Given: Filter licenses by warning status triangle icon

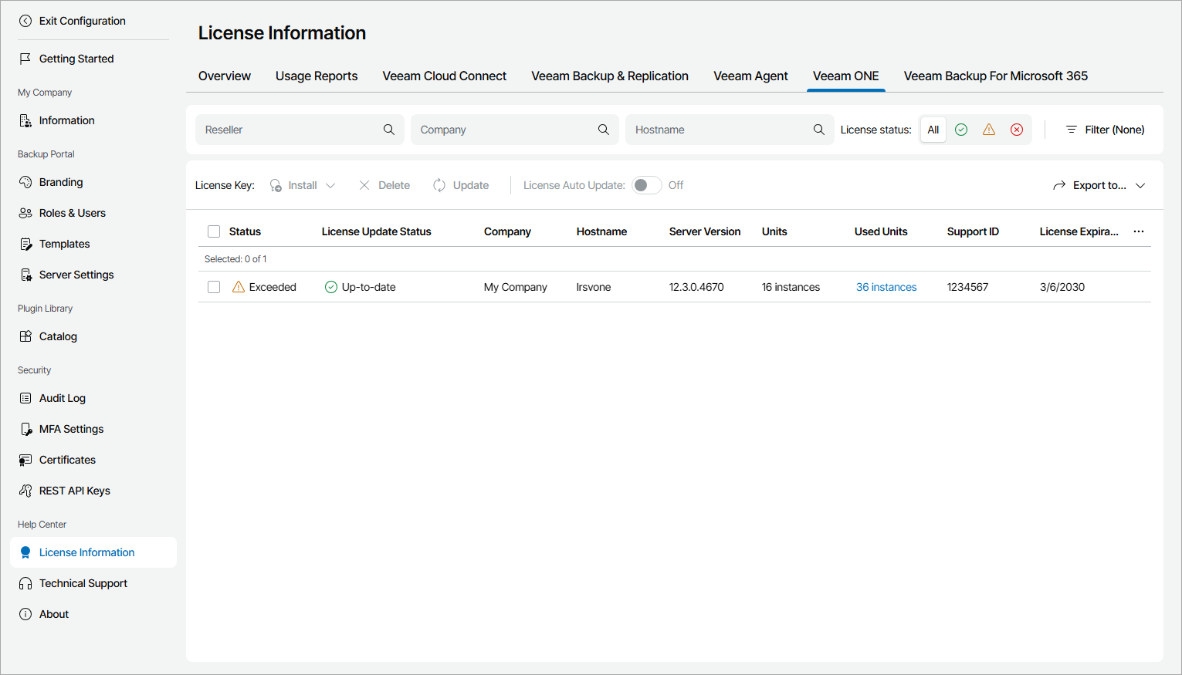Looking at the screenshot, I should [x=989, y=130].
